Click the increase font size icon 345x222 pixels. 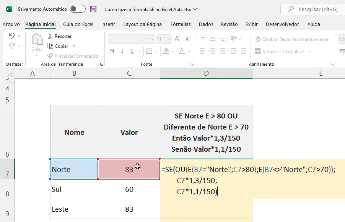point(177,39)
